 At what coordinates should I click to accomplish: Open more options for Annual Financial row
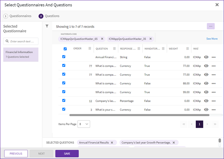213,57
